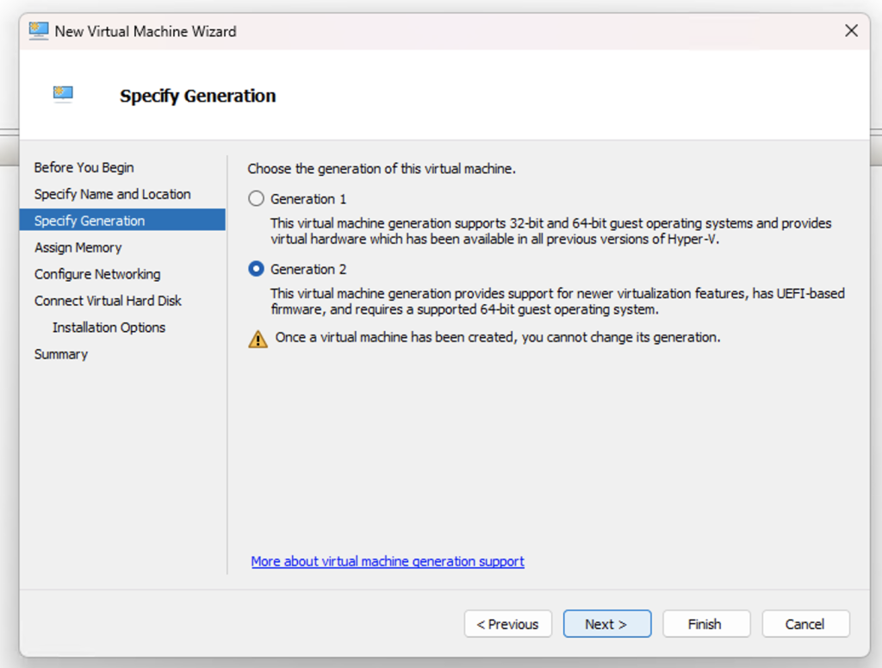
Task: Click Finish to complete the wizard
Action: [x=705, y=624]
